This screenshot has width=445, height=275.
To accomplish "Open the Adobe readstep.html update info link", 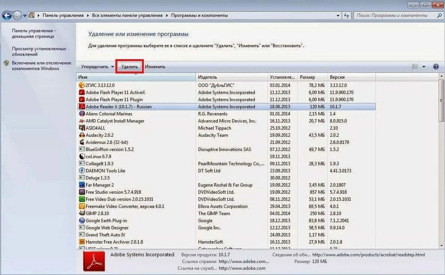I will tap(368, 254).
